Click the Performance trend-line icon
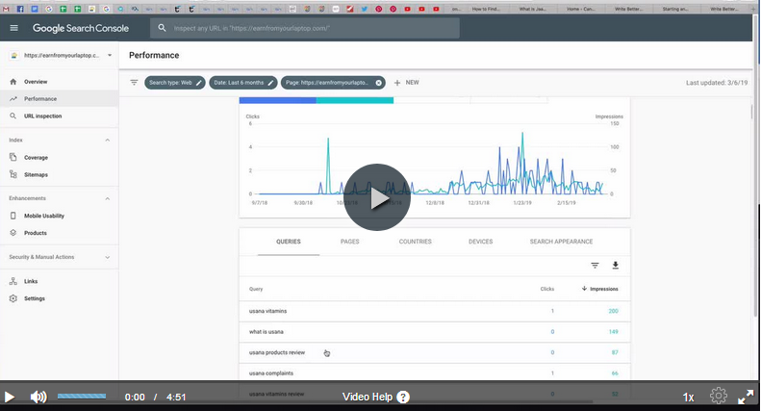Screen dimensions: 761x411 [x=13, y=98]
